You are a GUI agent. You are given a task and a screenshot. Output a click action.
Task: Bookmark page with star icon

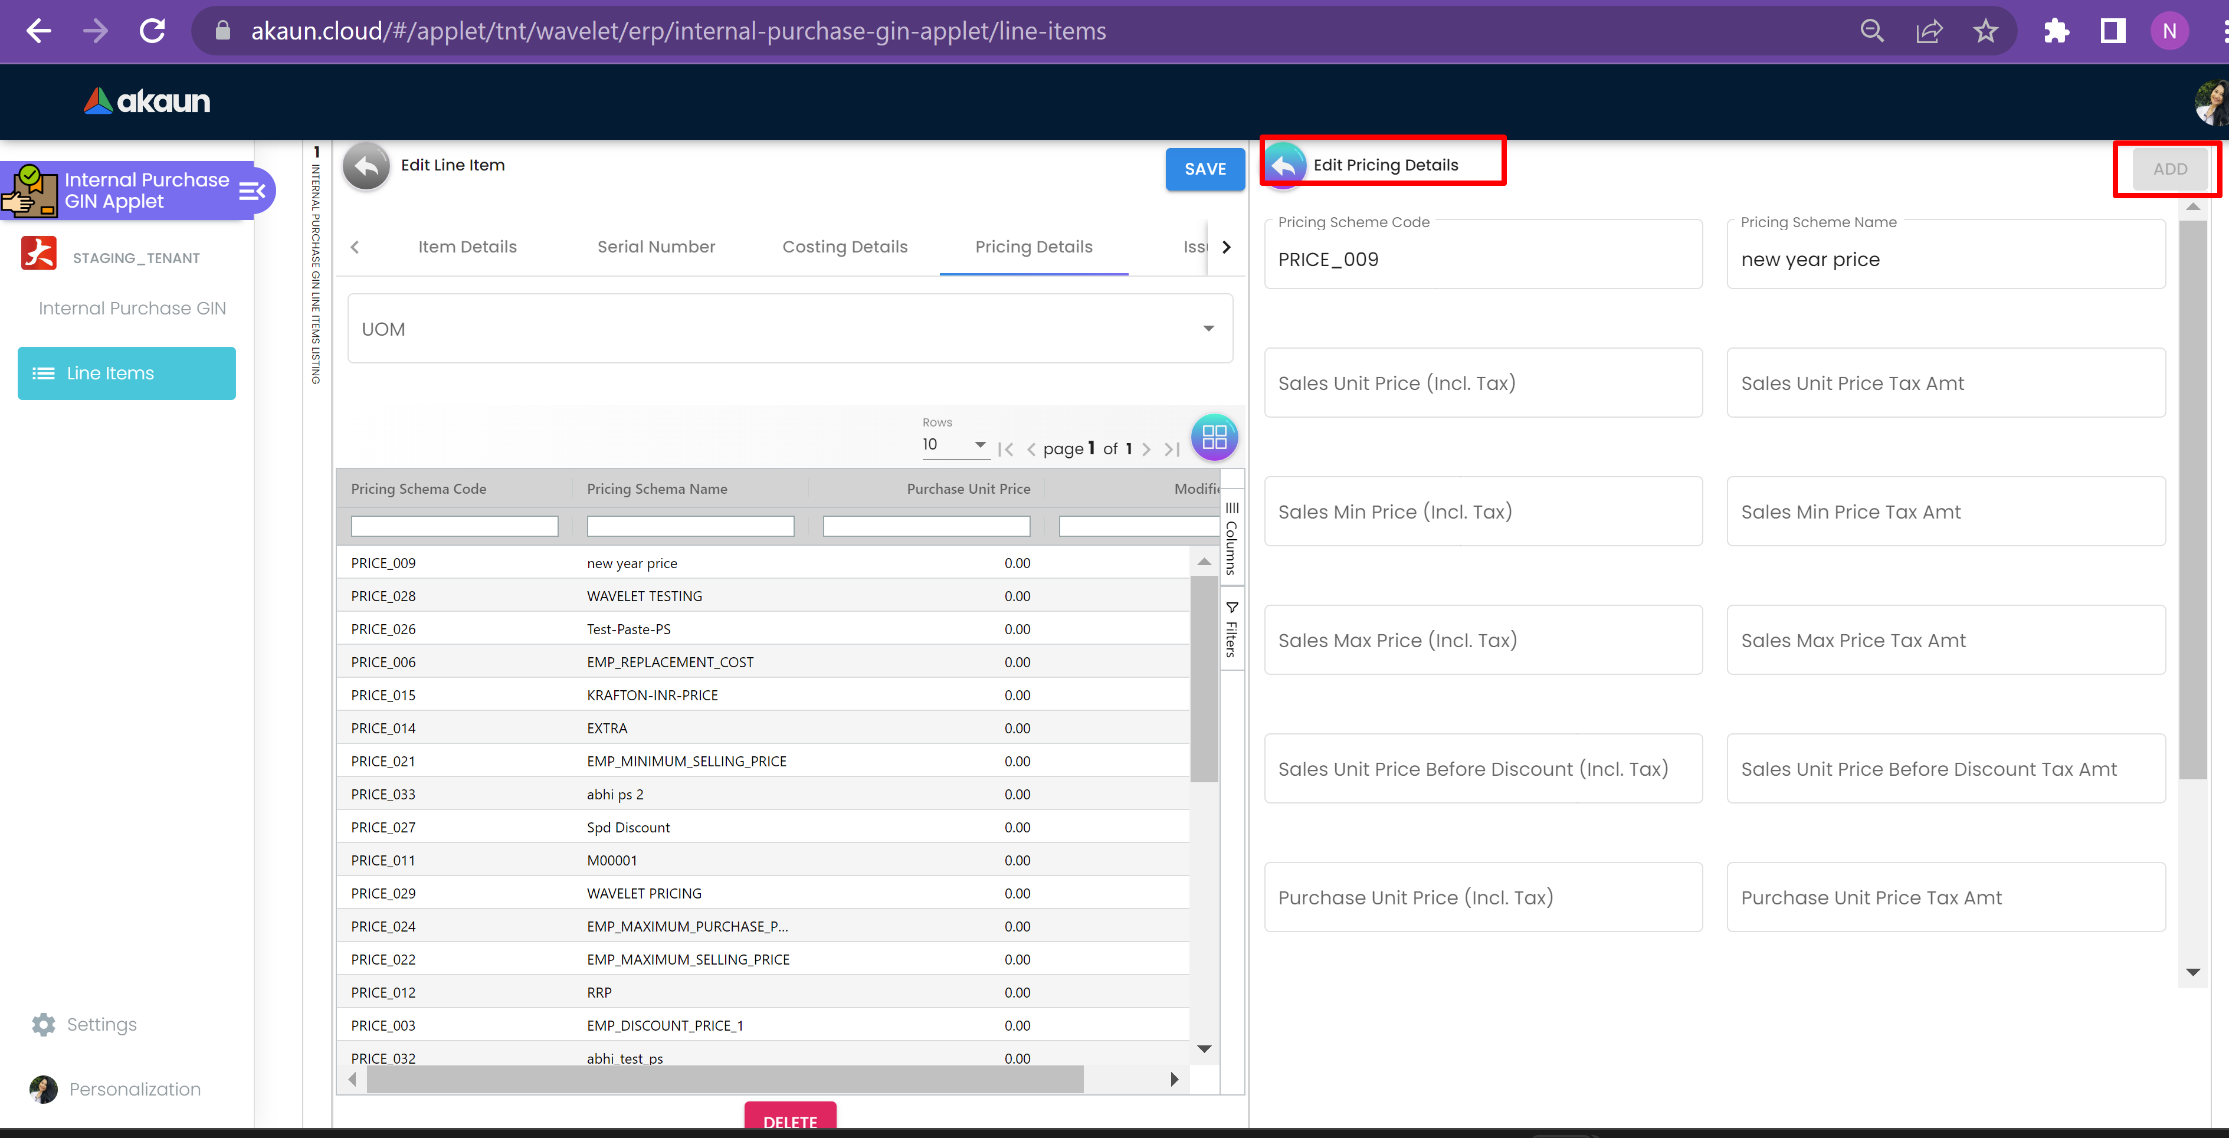tap(1985, 31)
